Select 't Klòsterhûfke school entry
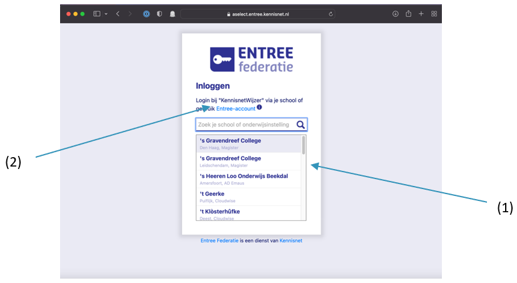This screenshot has height=283, width=517. pos(248,214)
